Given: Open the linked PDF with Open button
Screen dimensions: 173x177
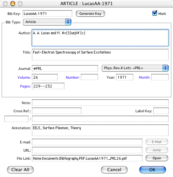Looking at the screenshot, I should click(x=157, y=158).
